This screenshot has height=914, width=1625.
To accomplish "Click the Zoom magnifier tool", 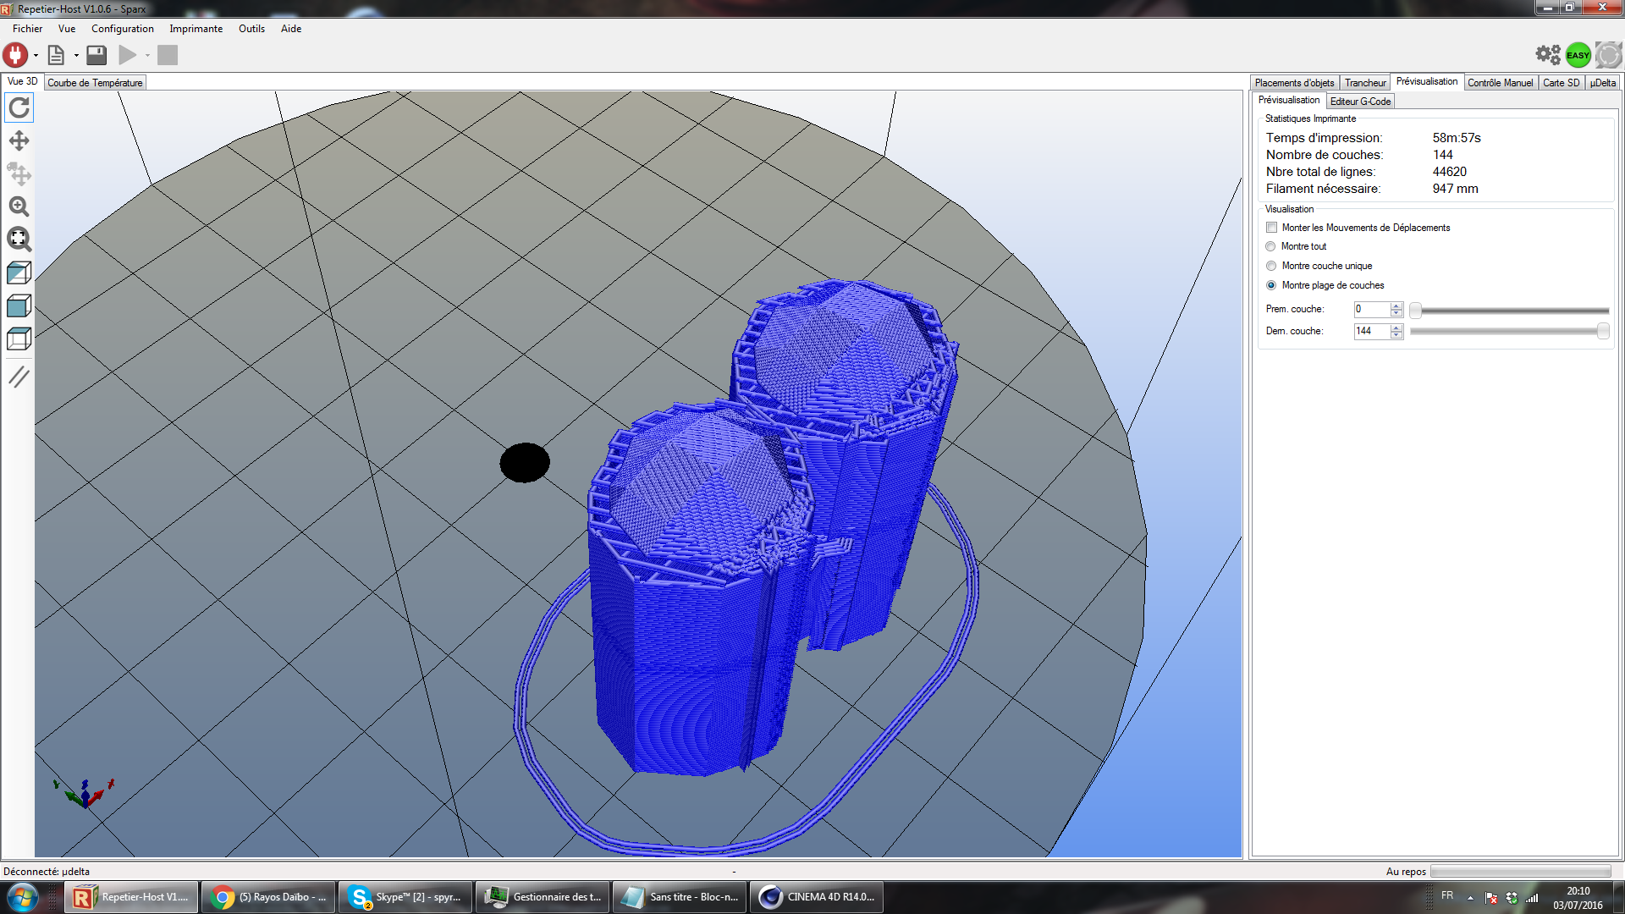I will (x=19, y=206).
